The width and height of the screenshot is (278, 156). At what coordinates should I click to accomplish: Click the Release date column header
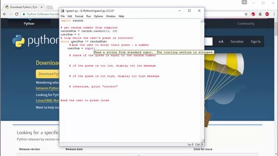(74, 149)
